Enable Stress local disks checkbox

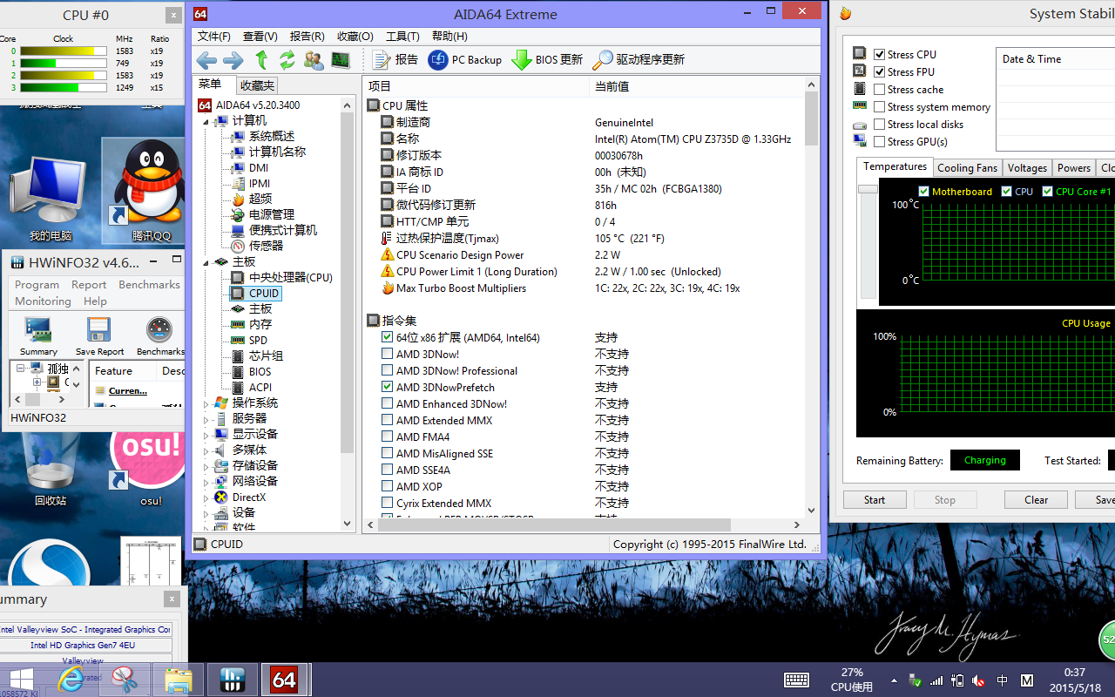point(880,124)
